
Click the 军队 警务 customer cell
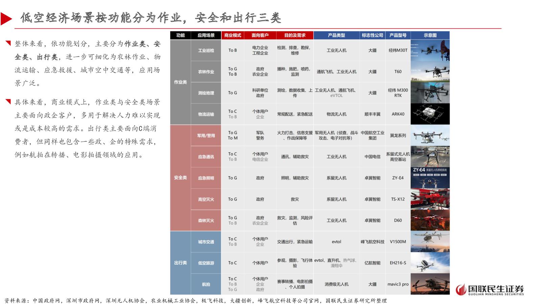coord(260,135)
